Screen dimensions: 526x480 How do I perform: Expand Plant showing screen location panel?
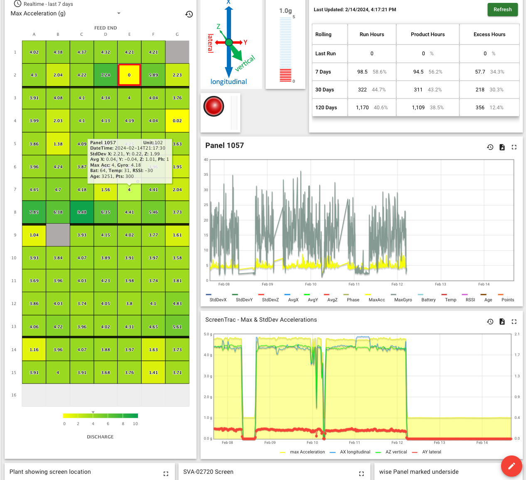pyautogui.click(x=166, y=474)
